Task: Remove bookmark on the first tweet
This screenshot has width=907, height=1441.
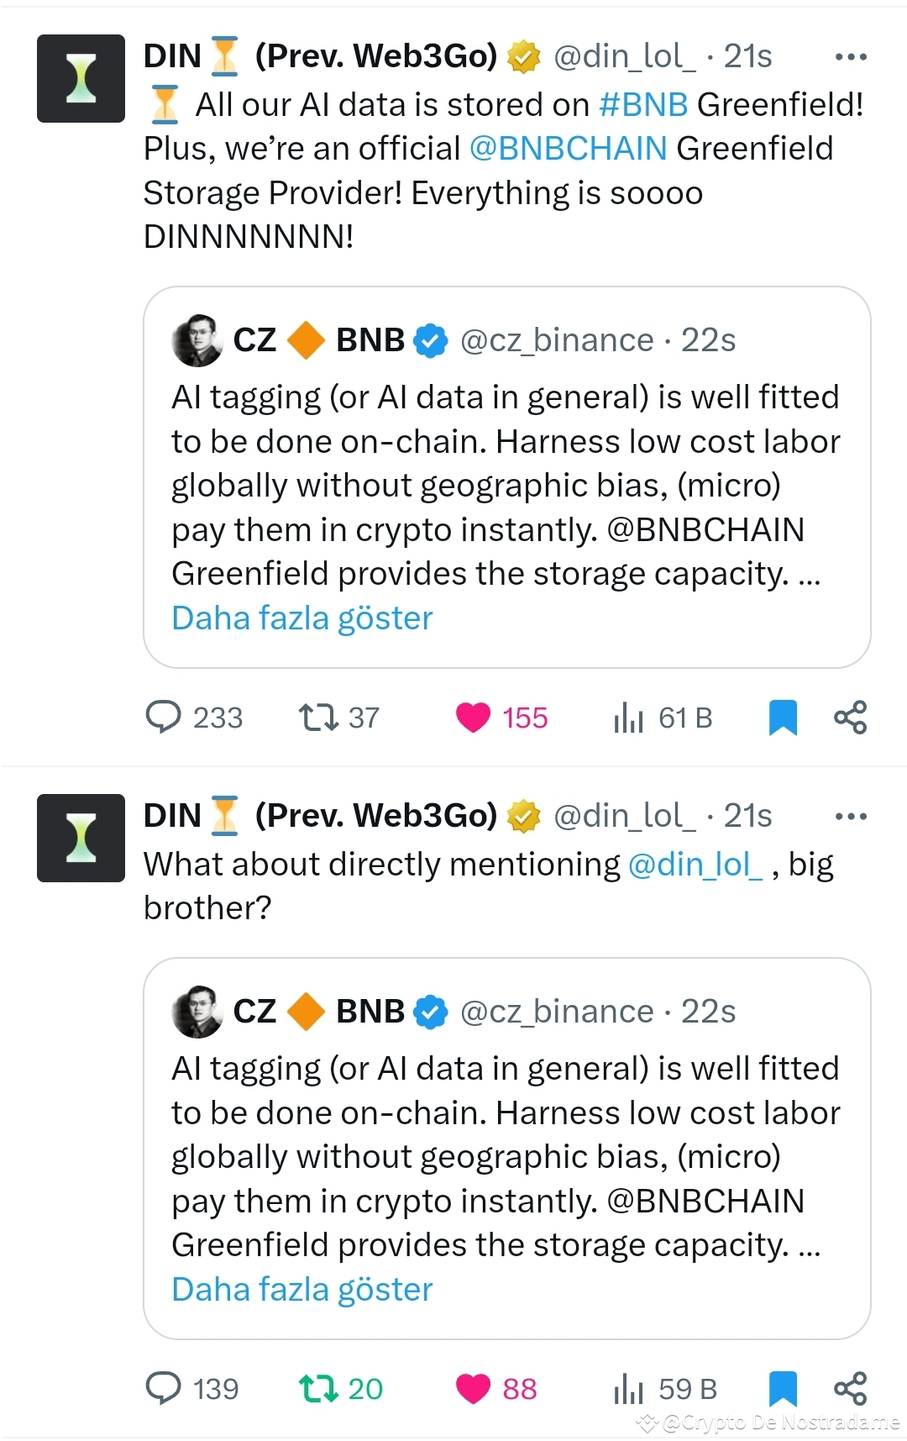Action: click(x=783, y=717)
